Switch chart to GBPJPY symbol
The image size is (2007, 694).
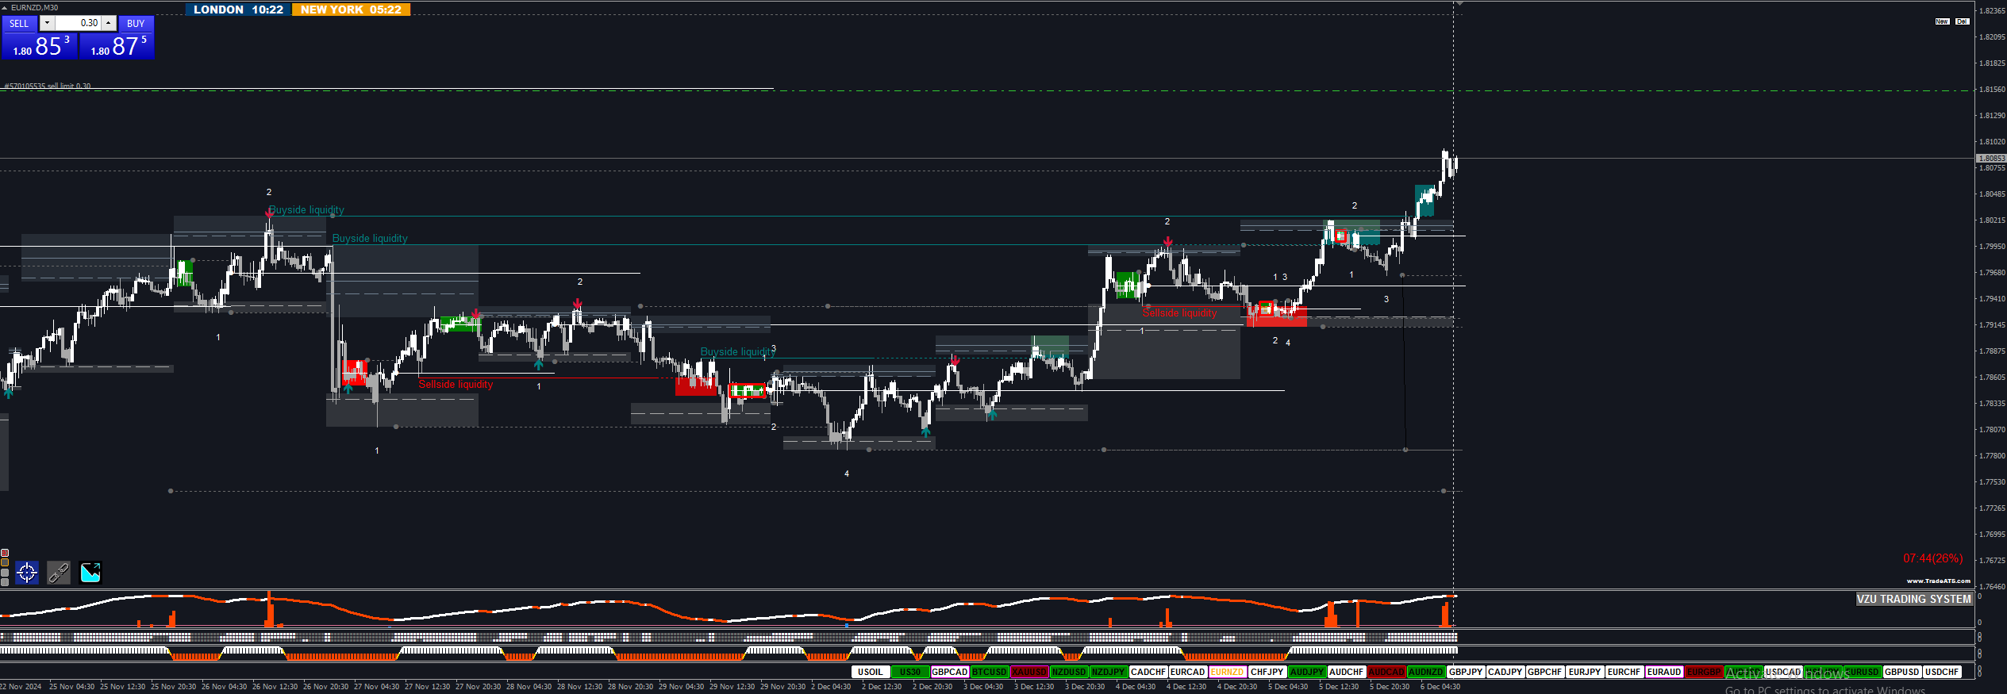point(1466,672)
